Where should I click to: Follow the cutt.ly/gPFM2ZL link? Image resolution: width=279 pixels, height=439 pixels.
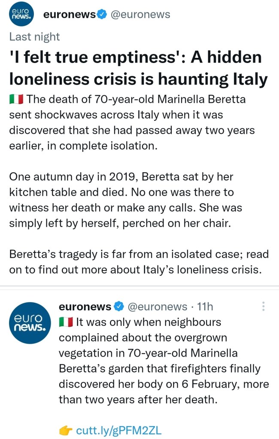pos(119,430)
